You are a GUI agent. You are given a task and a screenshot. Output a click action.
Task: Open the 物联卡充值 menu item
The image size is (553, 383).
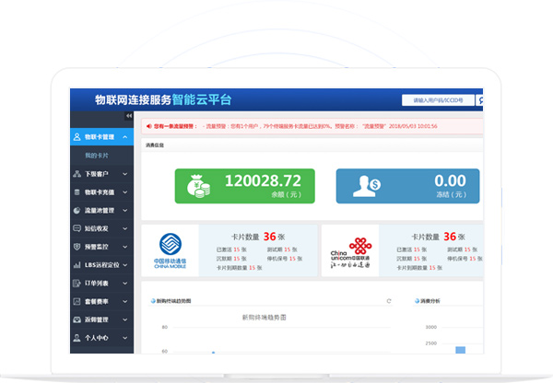(100, 191)
